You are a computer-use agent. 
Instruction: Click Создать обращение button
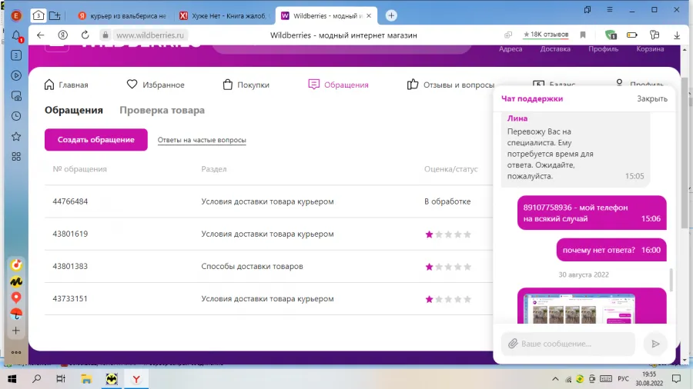point(96,140)
